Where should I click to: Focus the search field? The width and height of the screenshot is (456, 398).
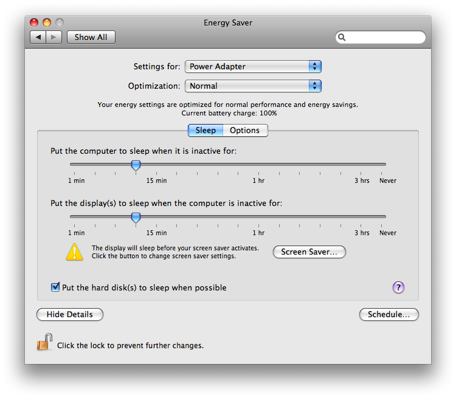[x=381, y=37]
